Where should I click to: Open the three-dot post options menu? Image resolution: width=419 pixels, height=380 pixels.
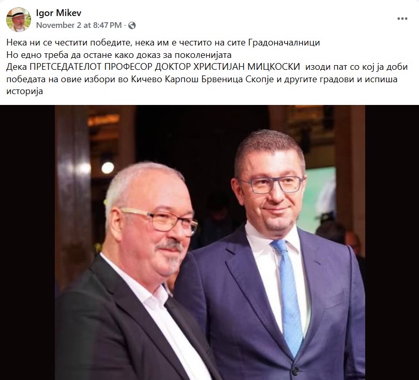click(402, 19)
